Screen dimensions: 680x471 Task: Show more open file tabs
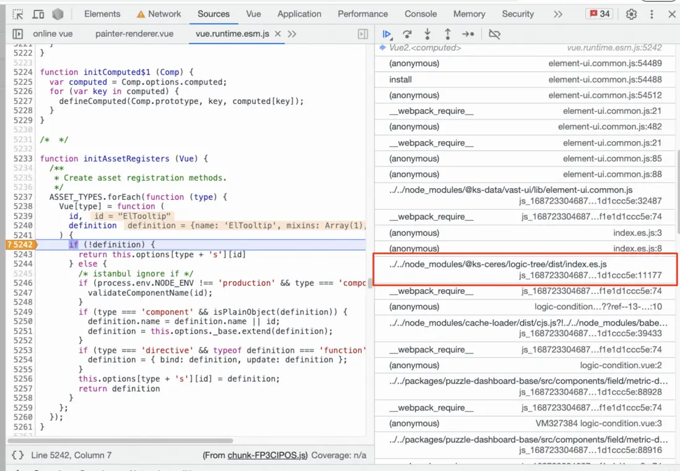292,34
